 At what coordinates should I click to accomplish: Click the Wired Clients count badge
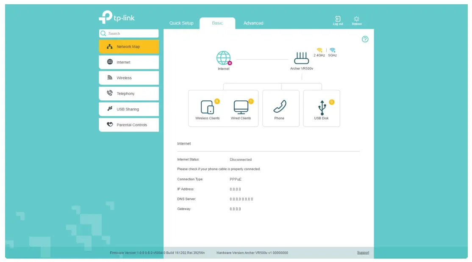(x=251, y=101)
